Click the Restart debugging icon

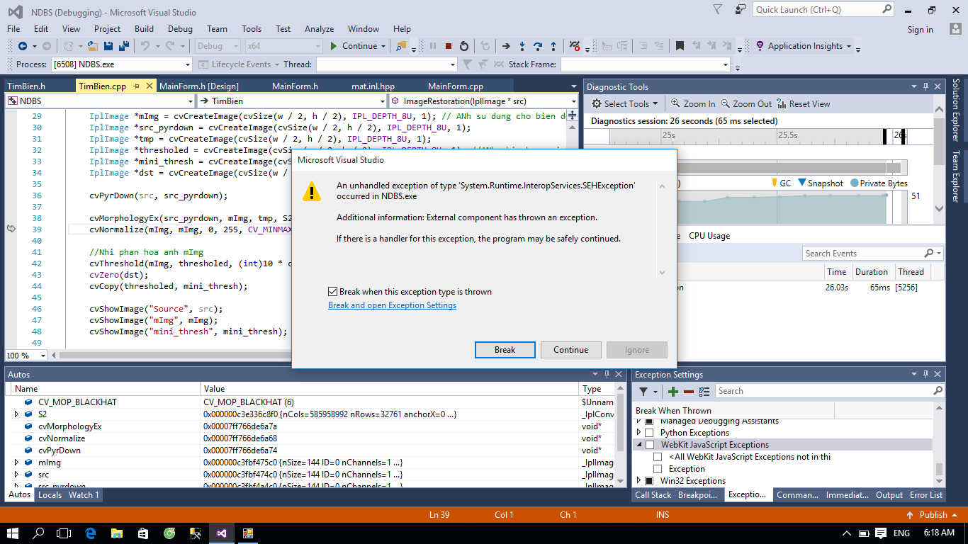(x=464, y=46)
